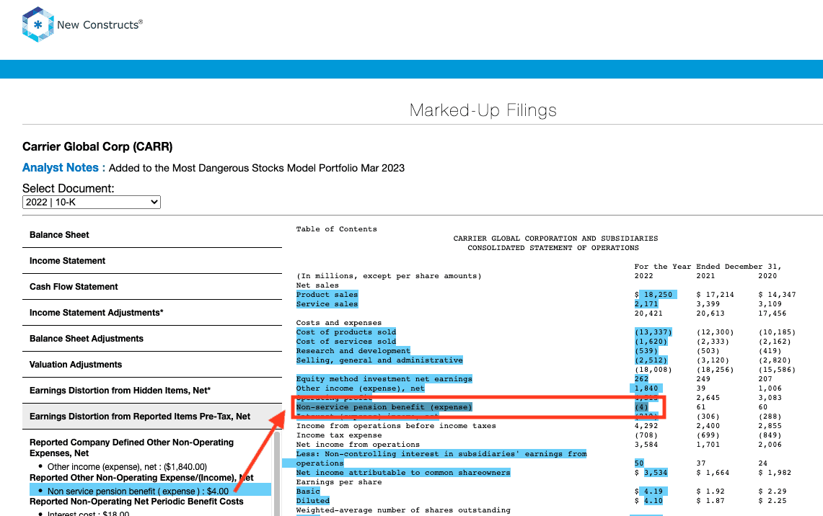Screen dimensions: 823x516
Task: Select the highlighted Cost of products sold line
Action: click(346, 332)
